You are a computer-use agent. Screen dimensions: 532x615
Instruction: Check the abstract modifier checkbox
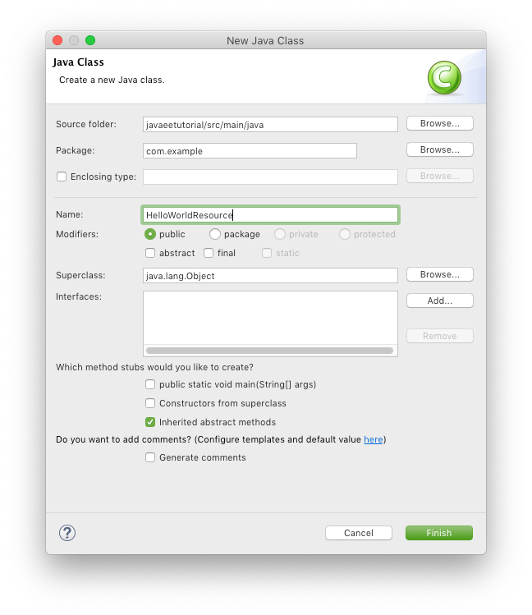150,253
